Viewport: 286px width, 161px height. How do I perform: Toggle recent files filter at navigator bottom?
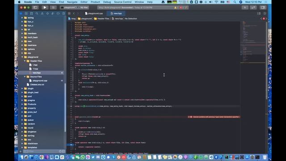tap(60, 151)
